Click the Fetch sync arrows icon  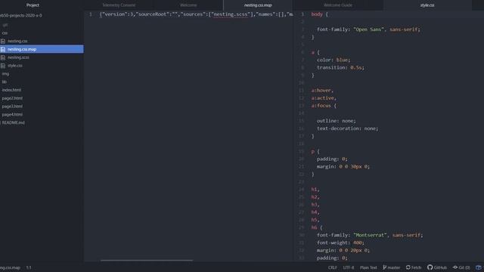pyautogui.click(x=408, y=267)
